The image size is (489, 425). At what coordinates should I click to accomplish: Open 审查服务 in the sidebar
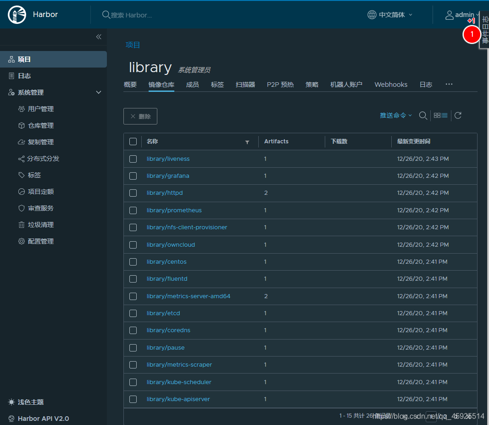(x=40, y=208)
